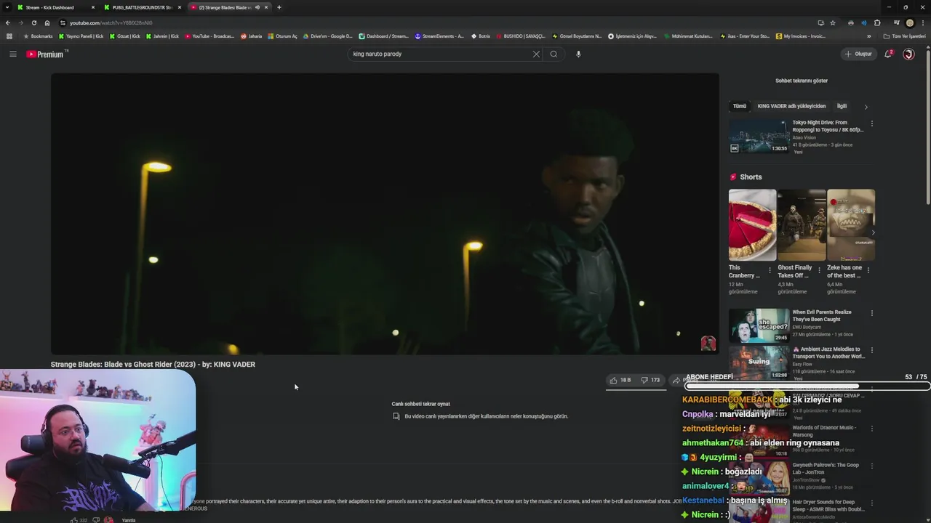Open options for When Evil Parents video
The height and width of the screenshot is (523, 931).
(x=871, y=313)
